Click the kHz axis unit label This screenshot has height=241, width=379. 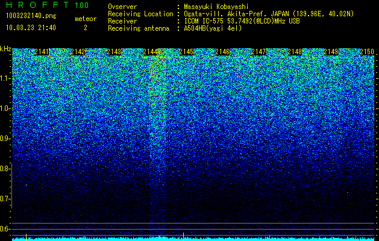pos(5,49)
